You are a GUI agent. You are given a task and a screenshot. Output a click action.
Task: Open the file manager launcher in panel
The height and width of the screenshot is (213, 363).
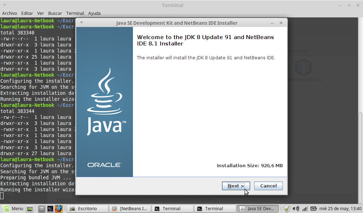(x=42, y=209)
